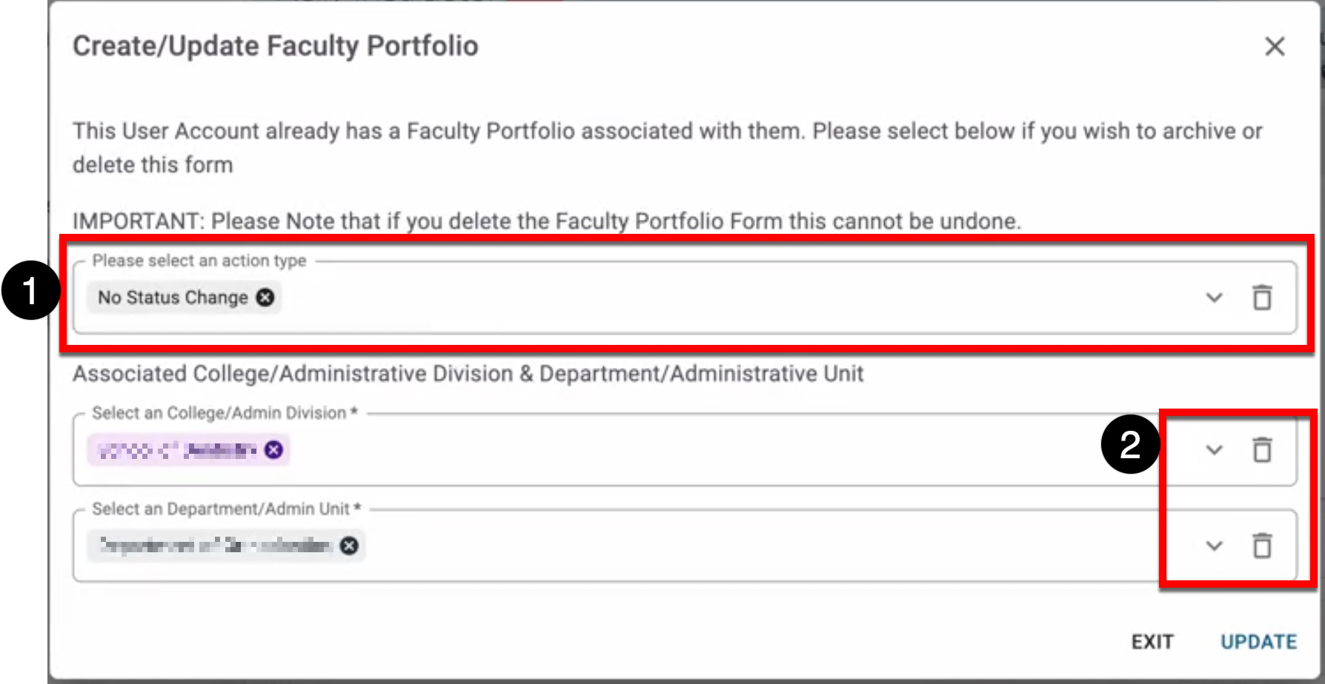Remove the No Status Change chip
Screen dimensions: 1325x684
265,298
